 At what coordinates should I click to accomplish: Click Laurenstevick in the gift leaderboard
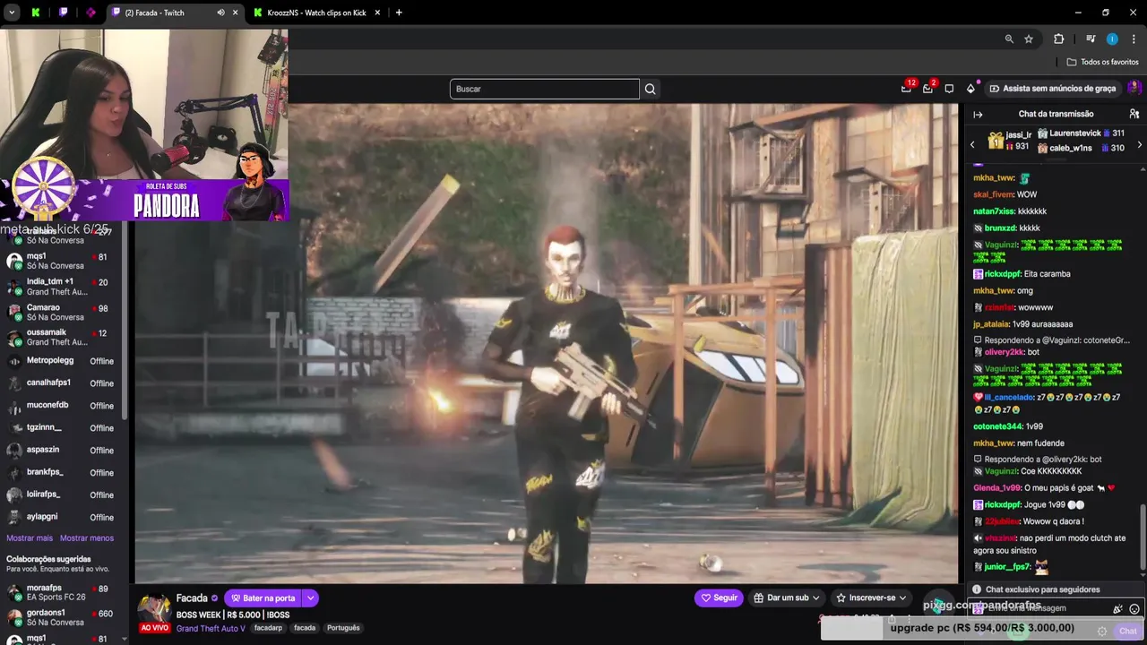tap(1080, 133)
